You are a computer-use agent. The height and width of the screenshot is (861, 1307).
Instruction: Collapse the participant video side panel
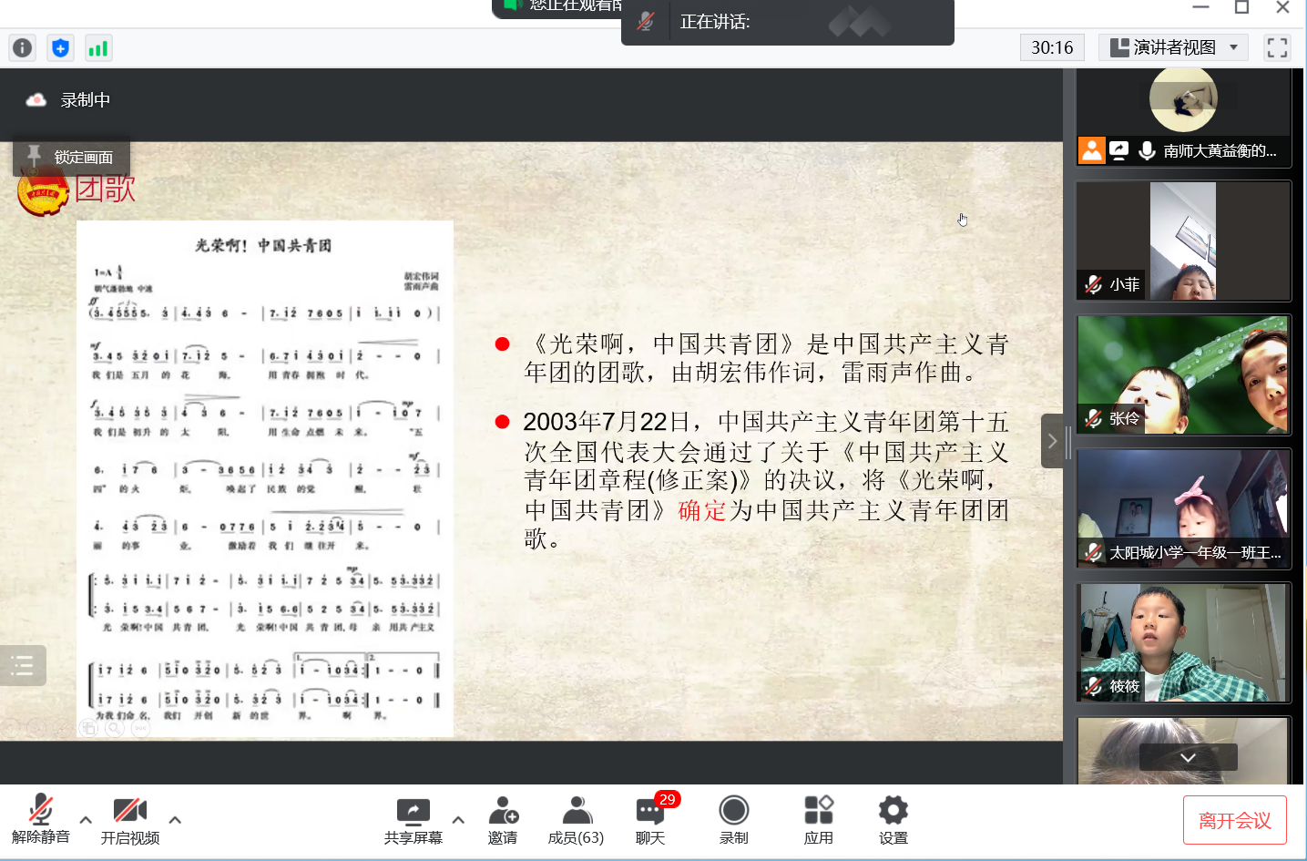pyautogui.click(x=1052, y=441)
